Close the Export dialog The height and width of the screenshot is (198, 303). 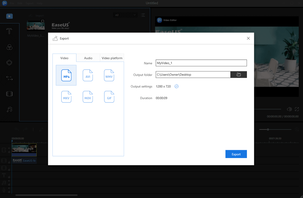coord(248,38)
